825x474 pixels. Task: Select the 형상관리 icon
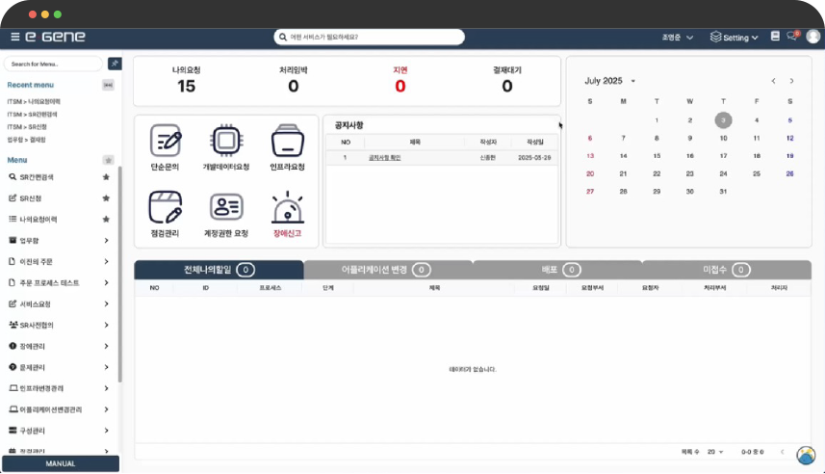point(166,207)
